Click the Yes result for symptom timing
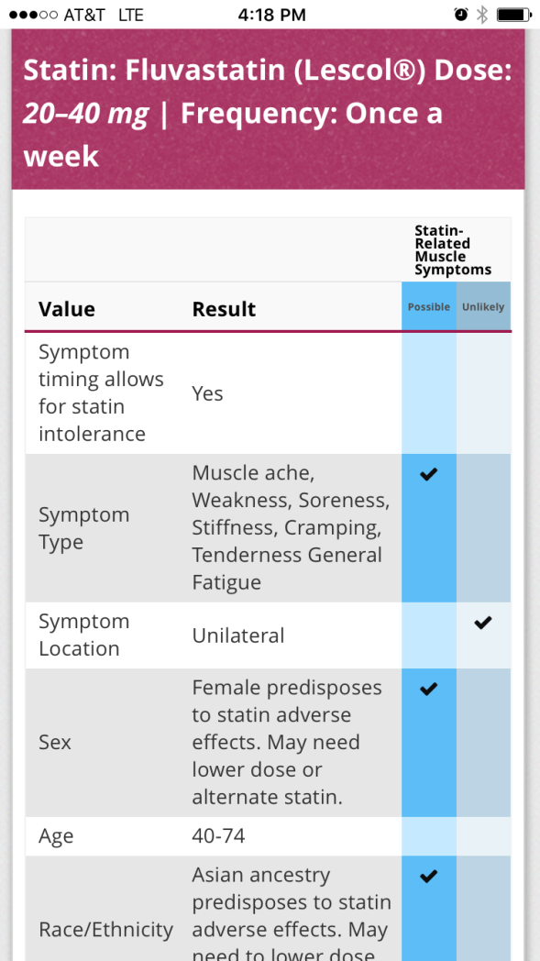The width and height of the screenshot is (540, 961). [x=207, y=392]
